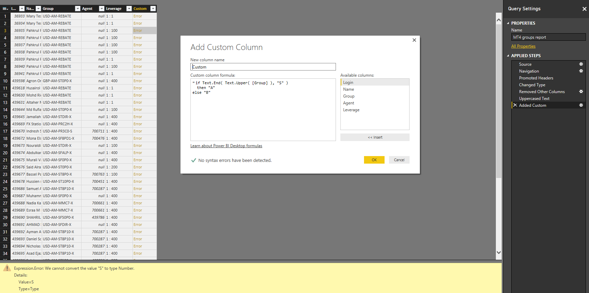This screenshot has height=293, width=589.
Task: Open gear for Removed Other Columns step
Action: pyautogui.click(x=581, y=92)
